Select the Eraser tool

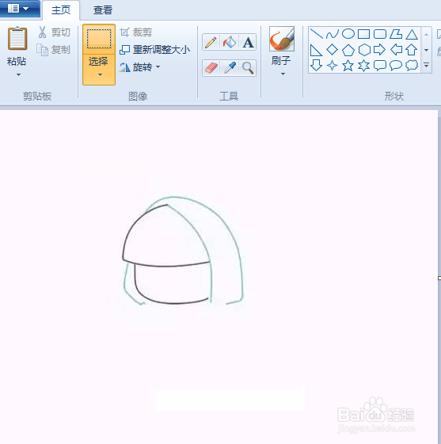[x=211, y=68]
